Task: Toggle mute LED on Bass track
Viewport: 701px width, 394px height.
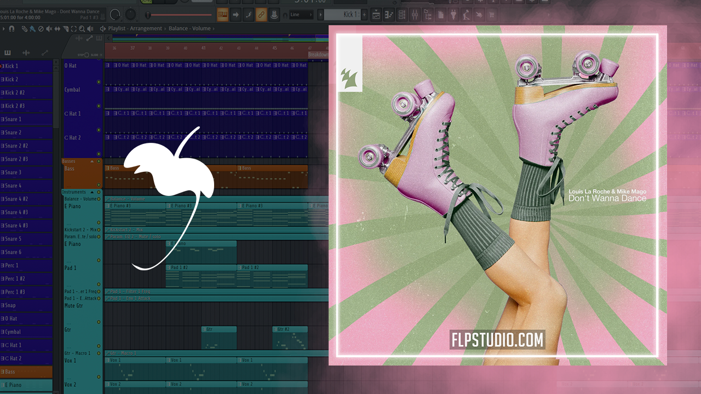Action: [x=99, y=185]
